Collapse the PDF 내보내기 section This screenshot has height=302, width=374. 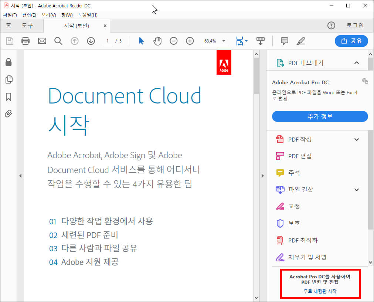click(x=357, y=63)
